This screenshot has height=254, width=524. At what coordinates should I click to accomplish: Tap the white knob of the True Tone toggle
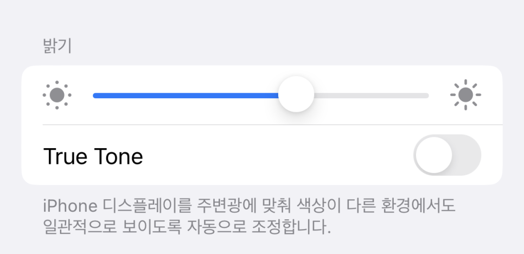point(434,155)
